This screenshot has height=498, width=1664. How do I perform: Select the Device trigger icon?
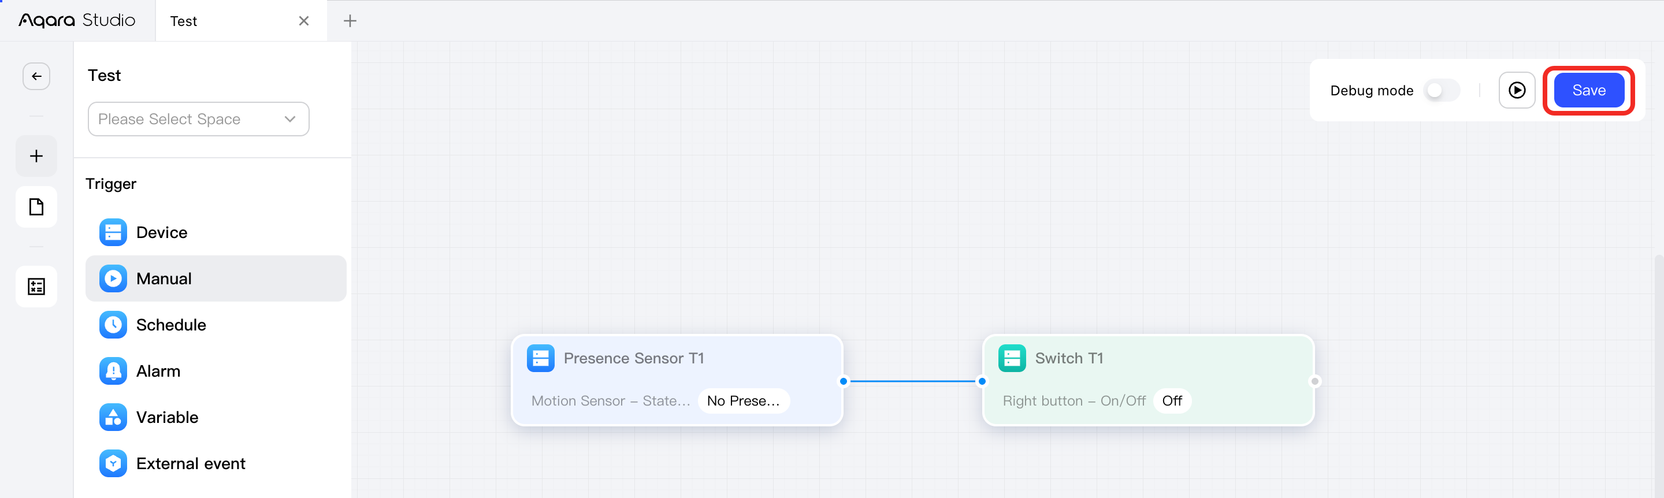(x=113, y=232)
